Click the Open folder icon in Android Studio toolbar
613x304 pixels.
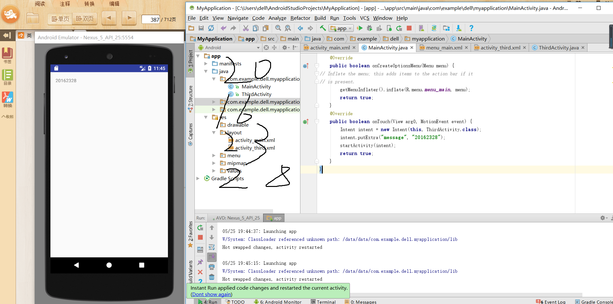tap(191, 28)
